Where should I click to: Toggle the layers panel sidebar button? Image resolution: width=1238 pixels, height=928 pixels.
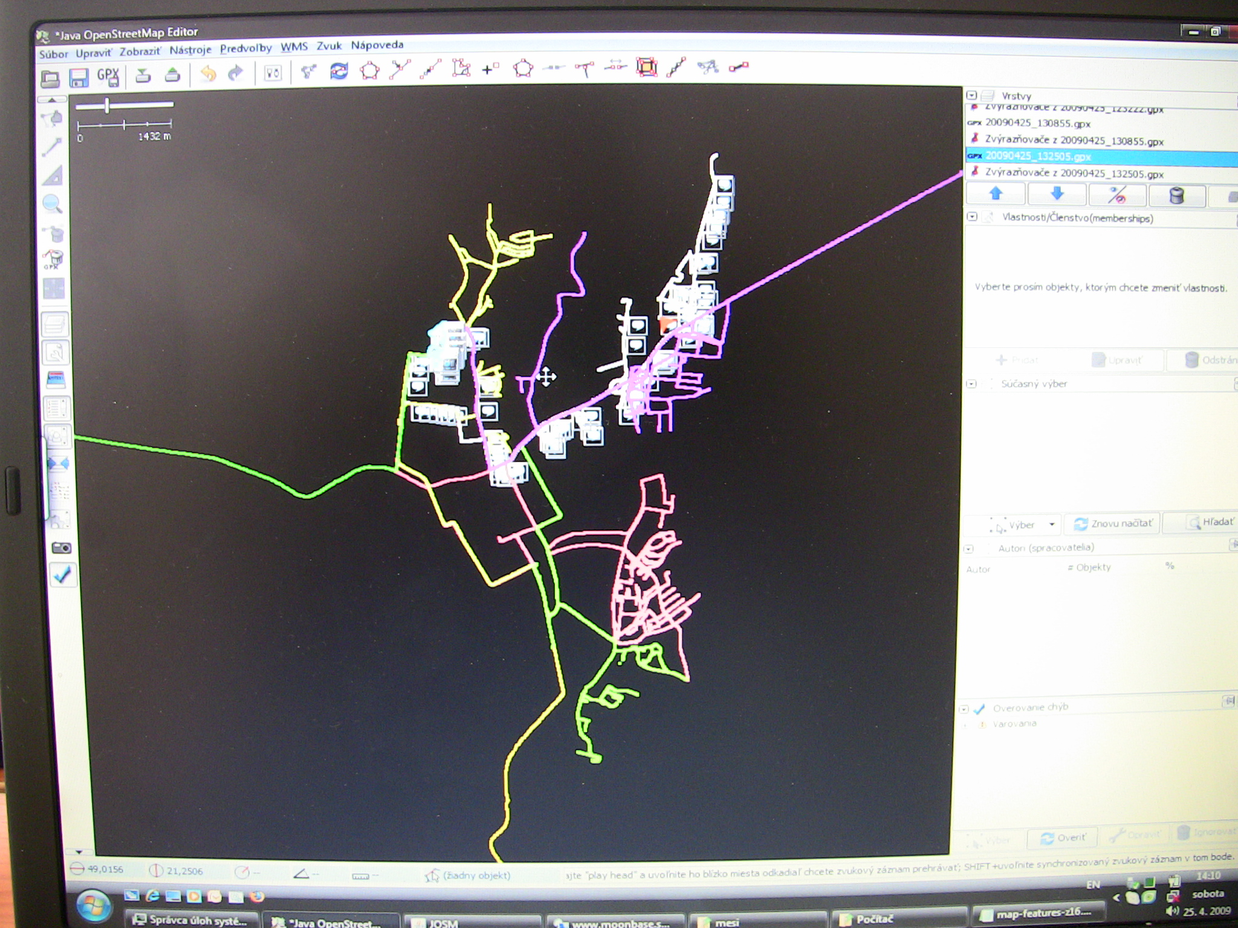coord(55,324)
